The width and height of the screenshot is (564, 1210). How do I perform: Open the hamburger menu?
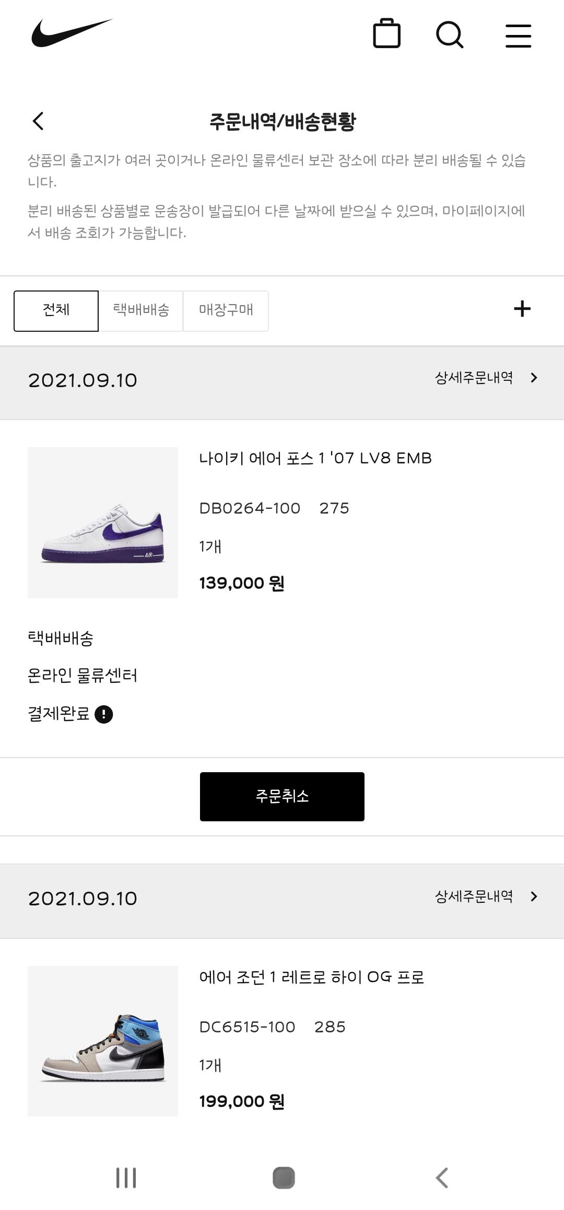[x=518, y=36]
